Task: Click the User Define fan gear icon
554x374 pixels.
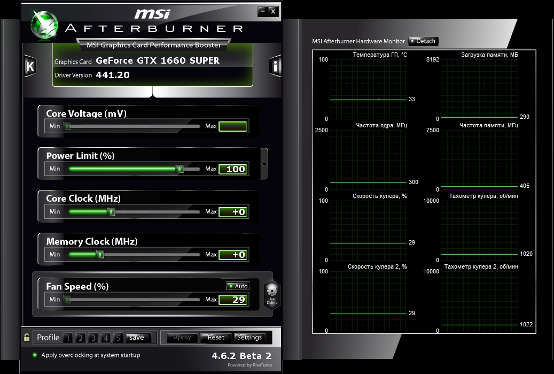Action: click(x=271, y=293)
